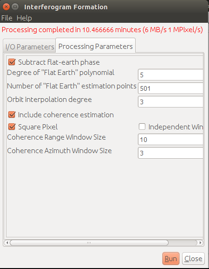Open the File menu
The image size is (209, 269).
[7, 18]
